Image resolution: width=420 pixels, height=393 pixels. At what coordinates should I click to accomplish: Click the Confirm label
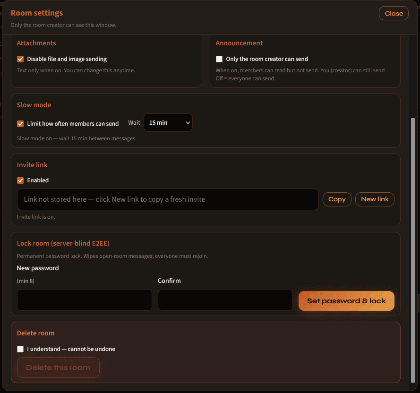pyautogui.click(x=169, y=281)
